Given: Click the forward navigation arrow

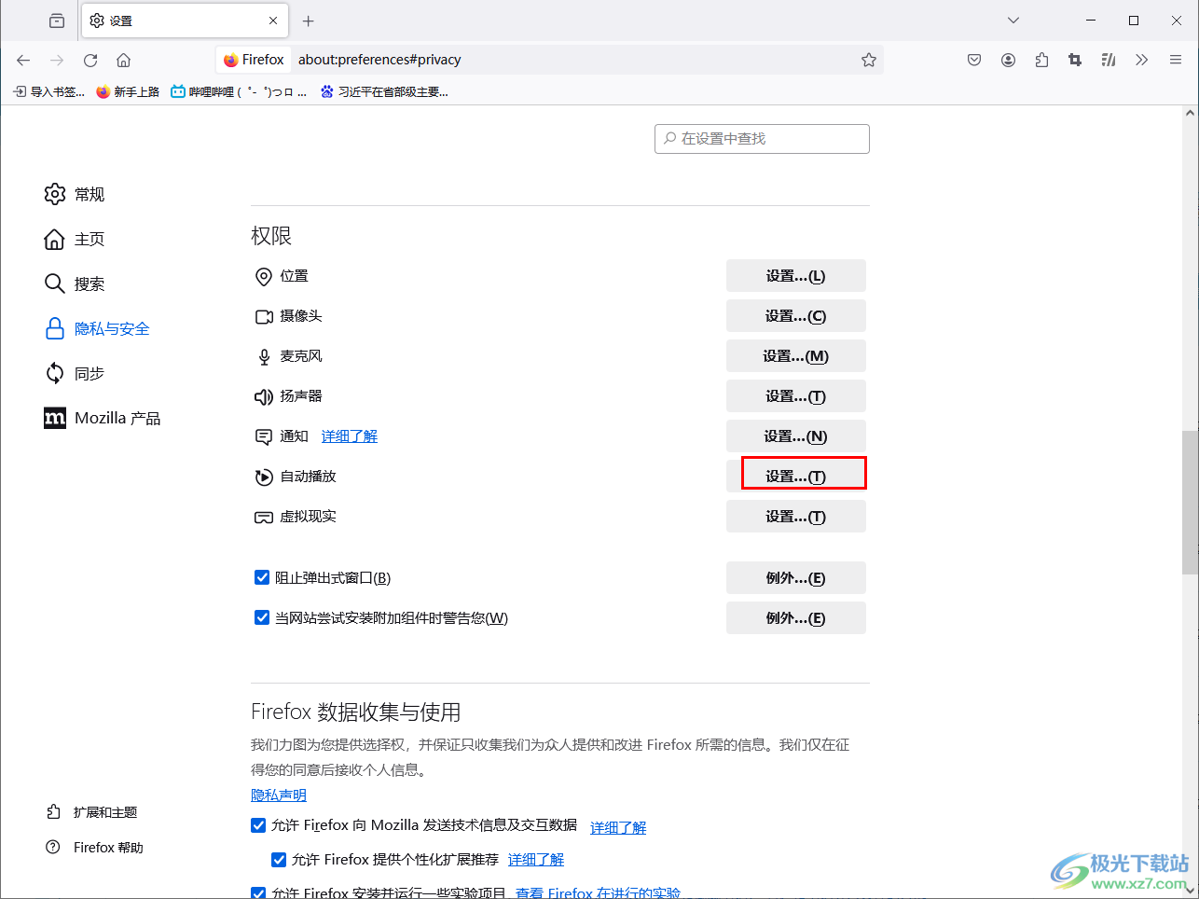Looking at the screenshot, I should pyautogui.click(x=57, y=60).
